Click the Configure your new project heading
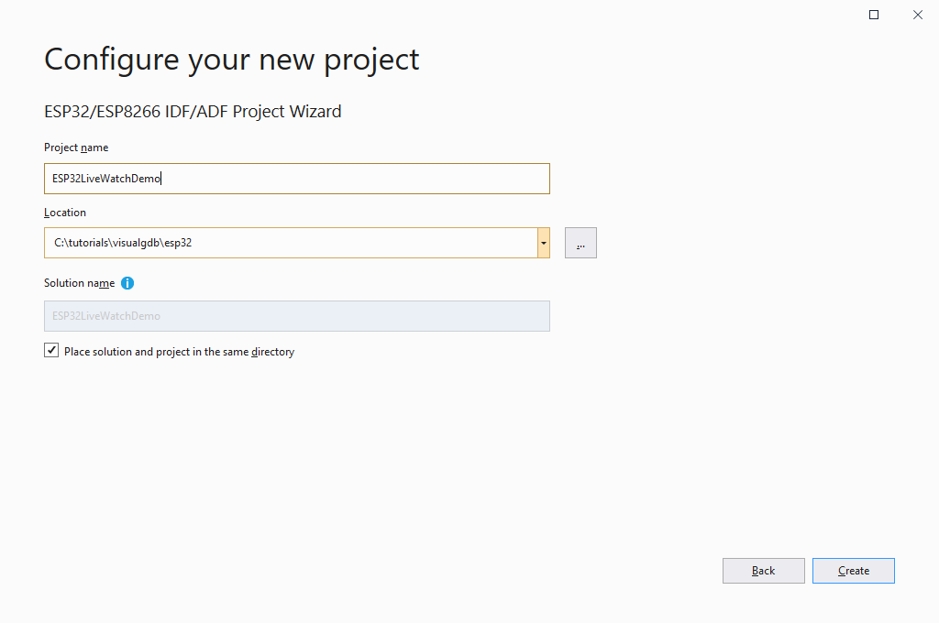The image size is (939, 623). 232,60
